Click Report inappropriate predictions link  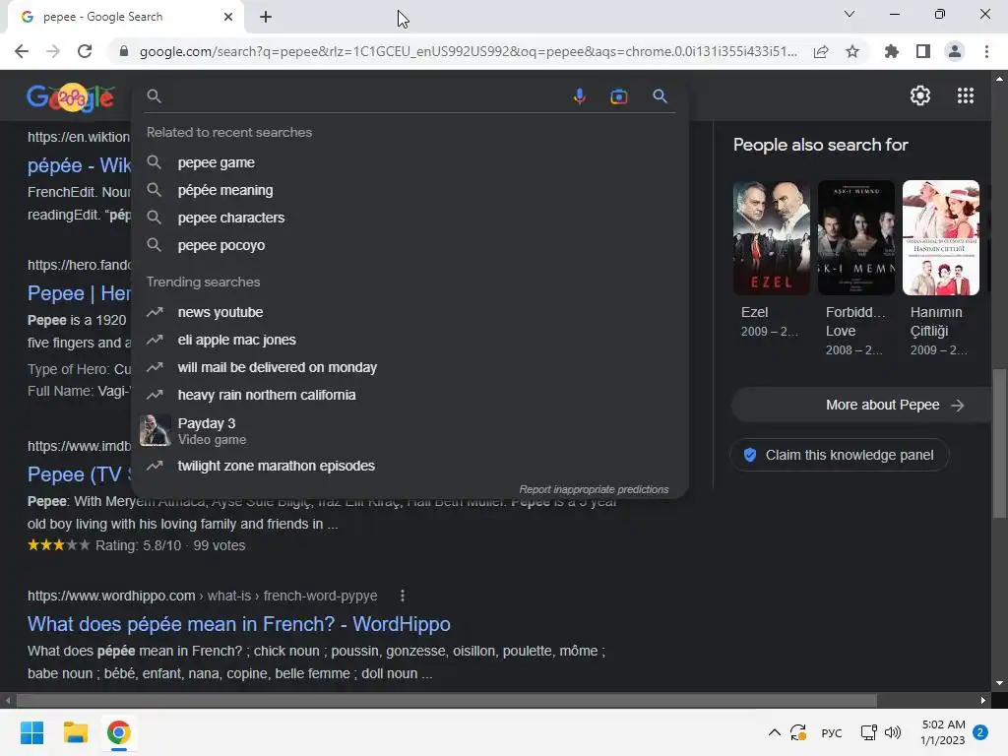click(594, 490)
